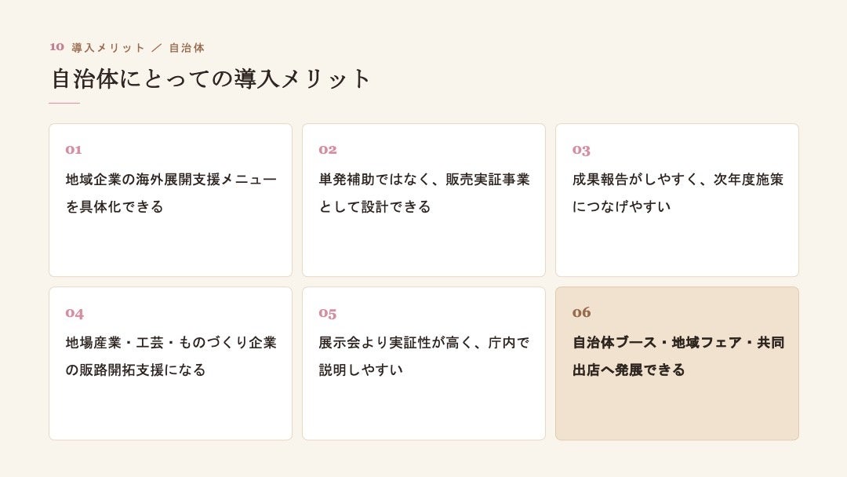Image resolution: width=847 pixels, height=477 pixels.
Task: Click text 地場産業・工芸・ものづくり企業
Action: tap(171, 343)
